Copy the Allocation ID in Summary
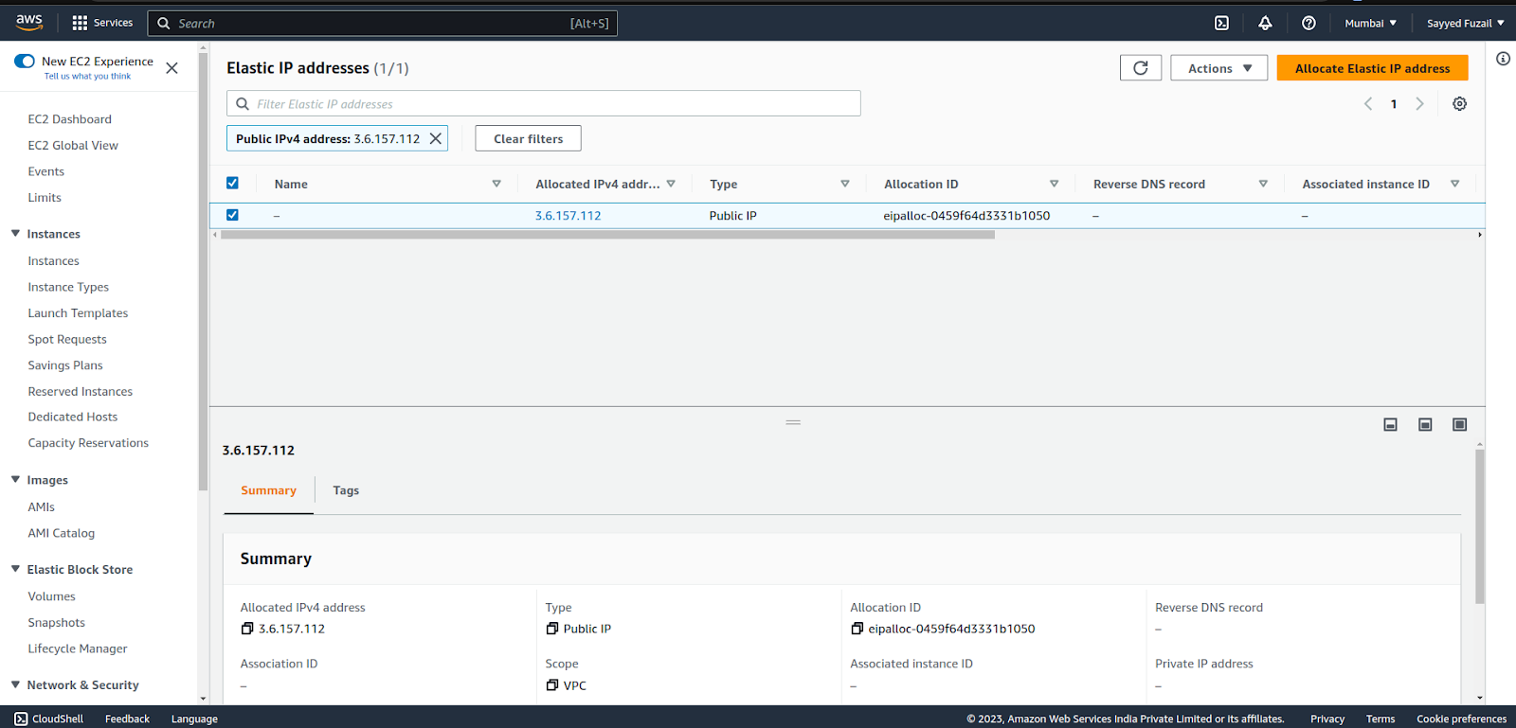1516x728 pixels. point(857,629)
